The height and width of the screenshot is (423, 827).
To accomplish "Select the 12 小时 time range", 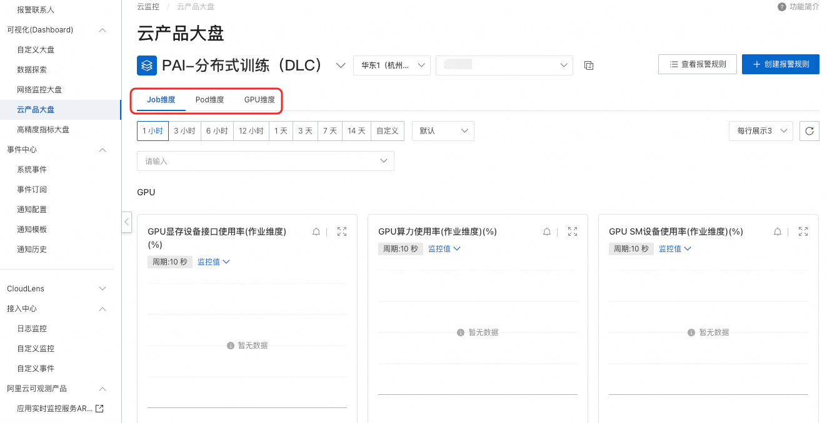I will [251, 131].
